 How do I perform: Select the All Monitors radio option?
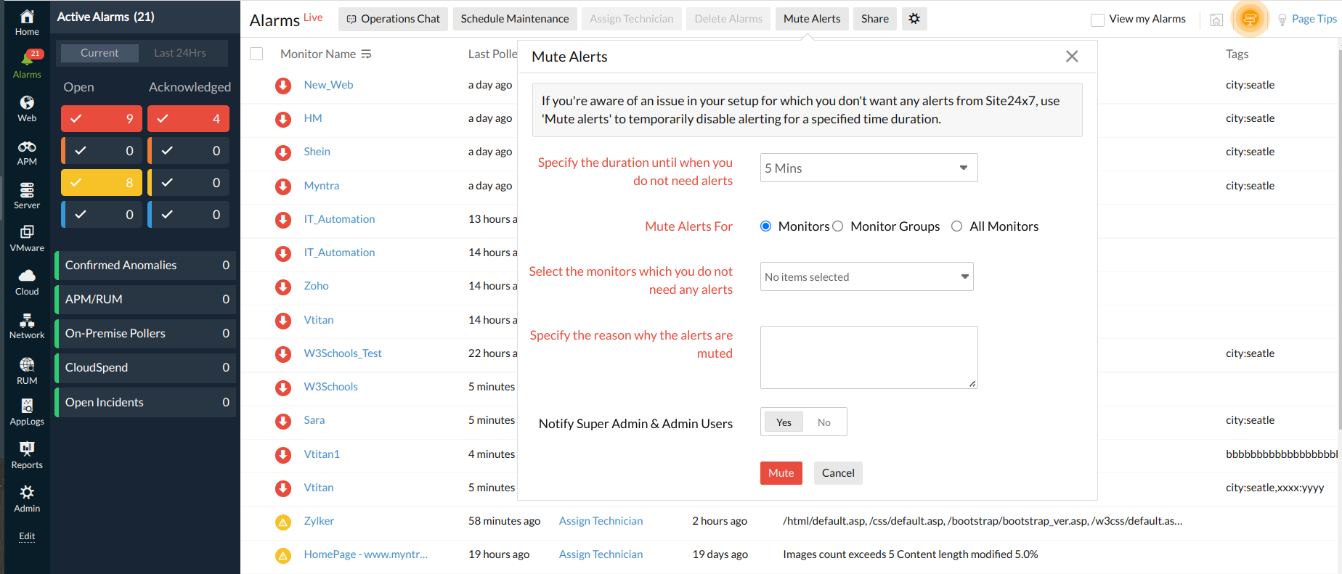pyautogui.click(x=957, y=226)
